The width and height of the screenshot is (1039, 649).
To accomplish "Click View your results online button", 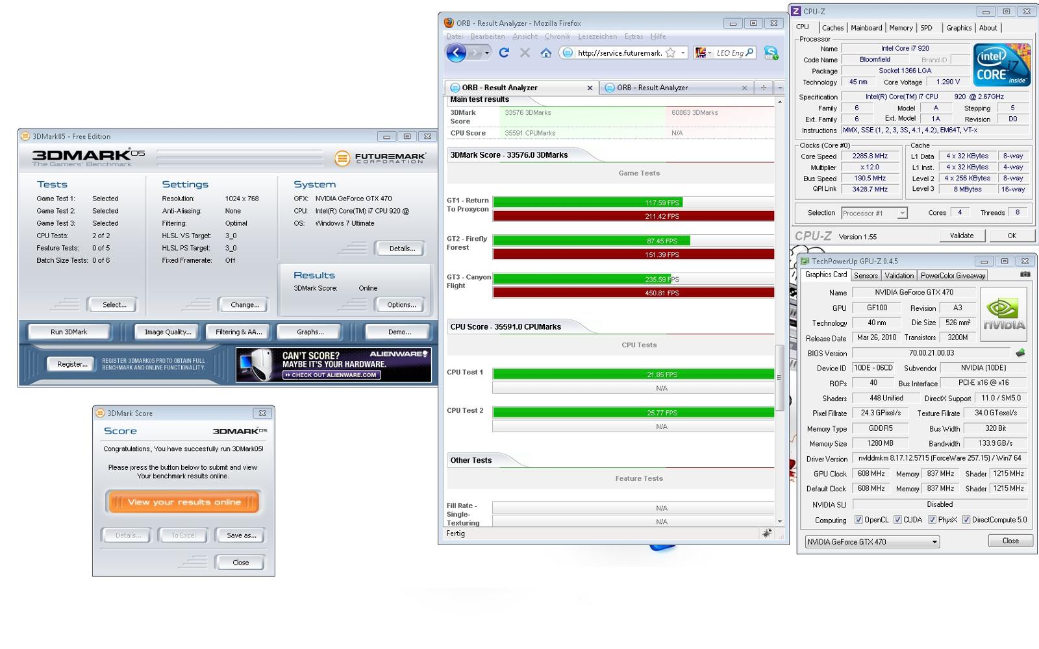I will (x=184, y=502).
